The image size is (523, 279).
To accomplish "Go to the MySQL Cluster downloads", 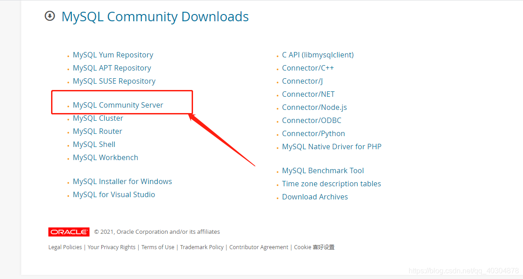I will (98, 118).
